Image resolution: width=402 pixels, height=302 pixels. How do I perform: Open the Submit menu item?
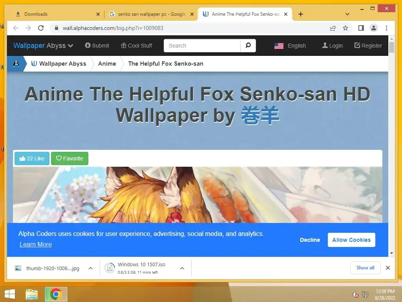(97, 46)
